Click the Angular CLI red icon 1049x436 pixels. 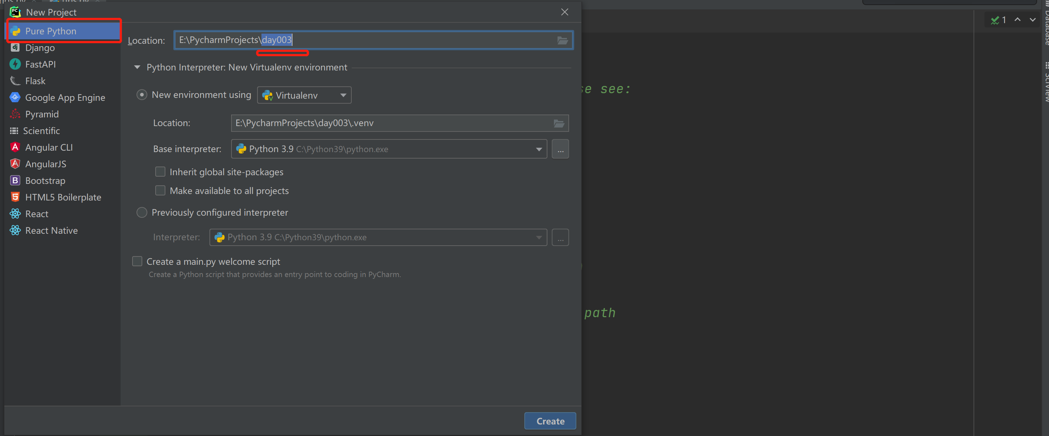pyautogui.click(x=15, y=147)
